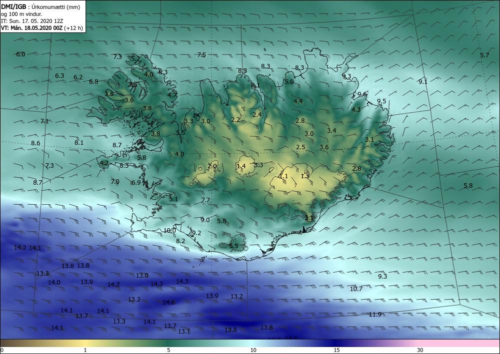Select the 'VT: Mán. 18.05.2020 00Z' valid time
Image resolution: width=500 pixels, height=354 pixels.
tap(32, 28)
